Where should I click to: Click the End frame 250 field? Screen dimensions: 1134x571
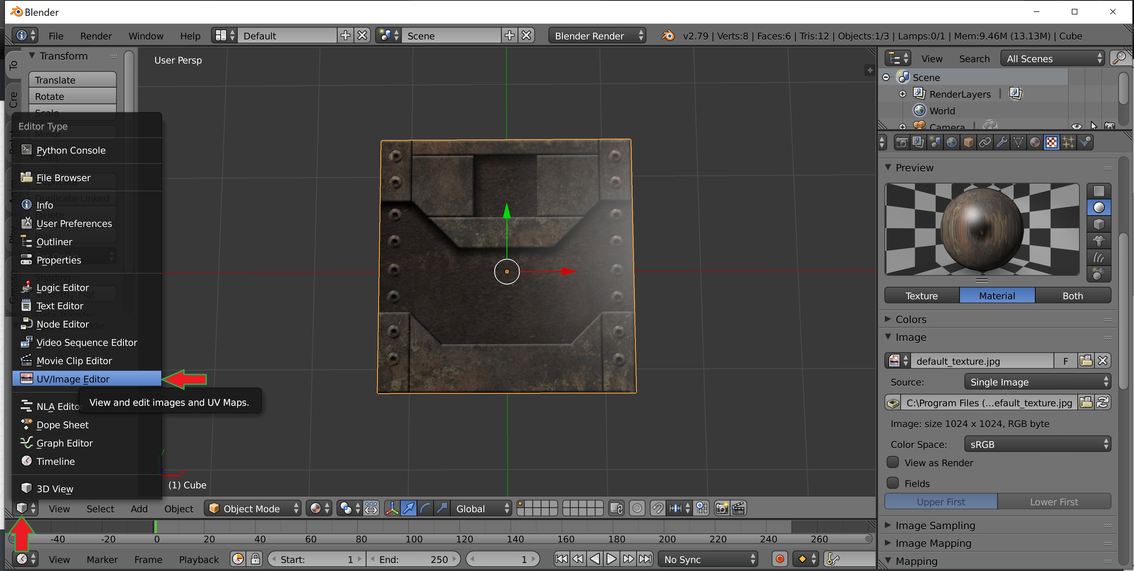pos(413,559)
